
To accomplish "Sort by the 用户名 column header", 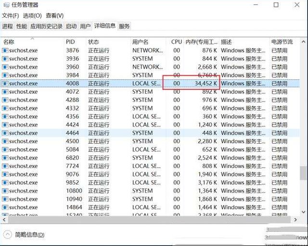I will [x=148, y=42].
